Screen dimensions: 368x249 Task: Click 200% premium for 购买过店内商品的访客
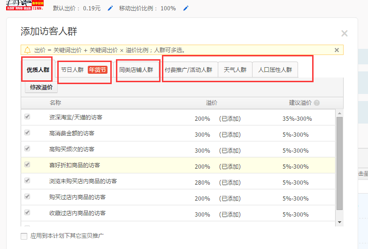(202, 198)
